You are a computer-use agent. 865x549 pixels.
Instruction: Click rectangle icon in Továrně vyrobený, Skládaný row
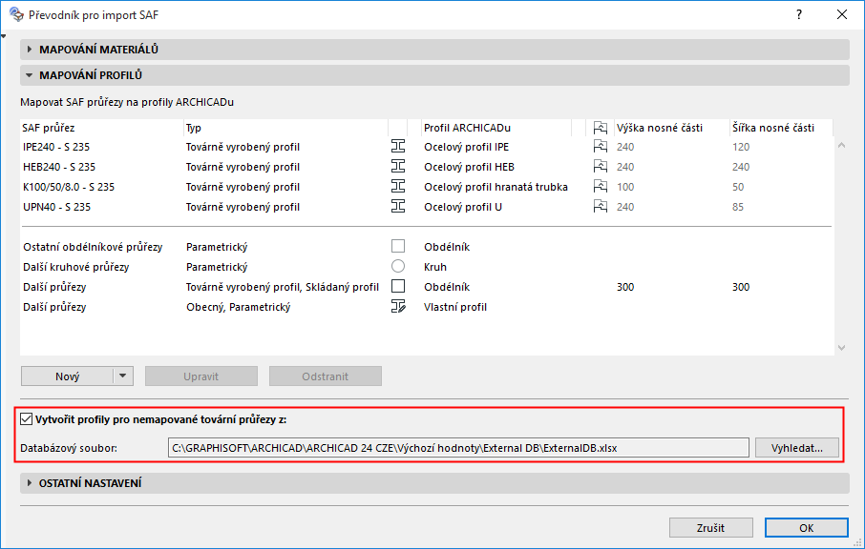coord(398,286)
